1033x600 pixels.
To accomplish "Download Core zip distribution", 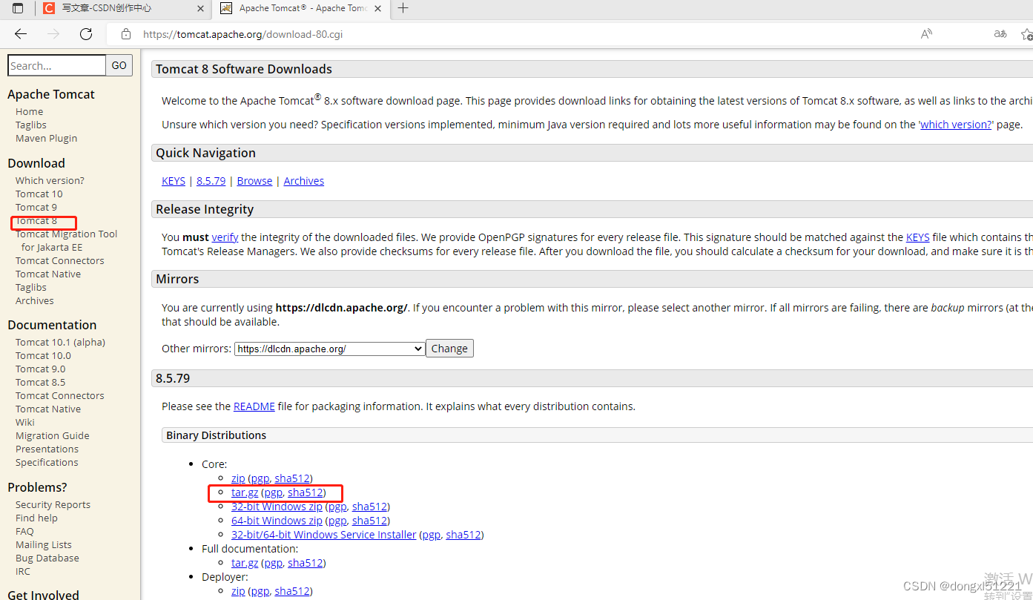I will pyautogui.click(x=238, y=478).
